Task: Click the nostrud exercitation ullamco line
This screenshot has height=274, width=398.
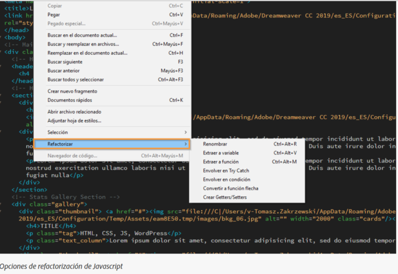Action: pyautogui.click(x=106, y=168)
